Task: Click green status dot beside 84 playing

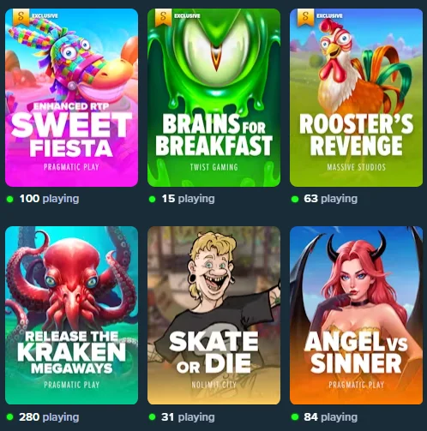Action: (x=295, y=417)
